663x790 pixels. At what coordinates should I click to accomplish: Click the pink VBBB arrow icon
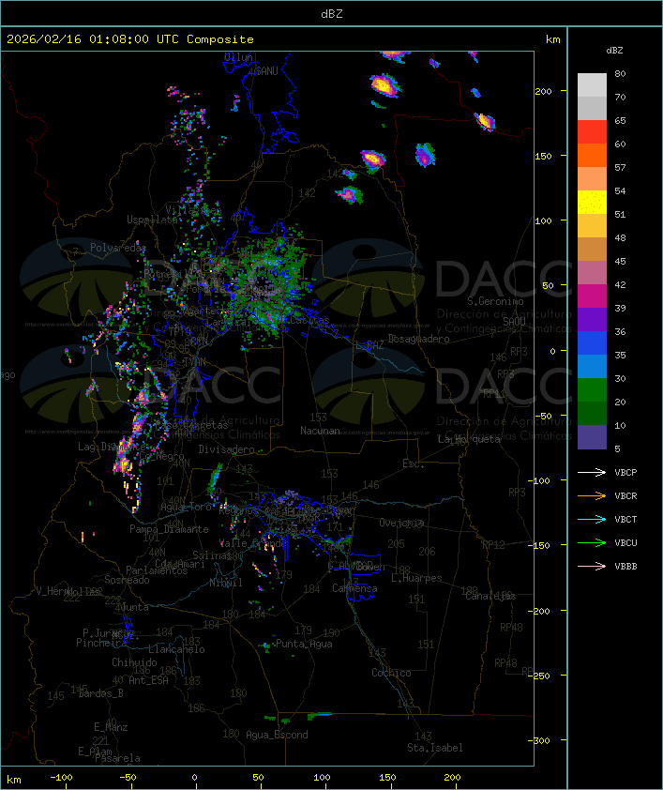(592, 567)
